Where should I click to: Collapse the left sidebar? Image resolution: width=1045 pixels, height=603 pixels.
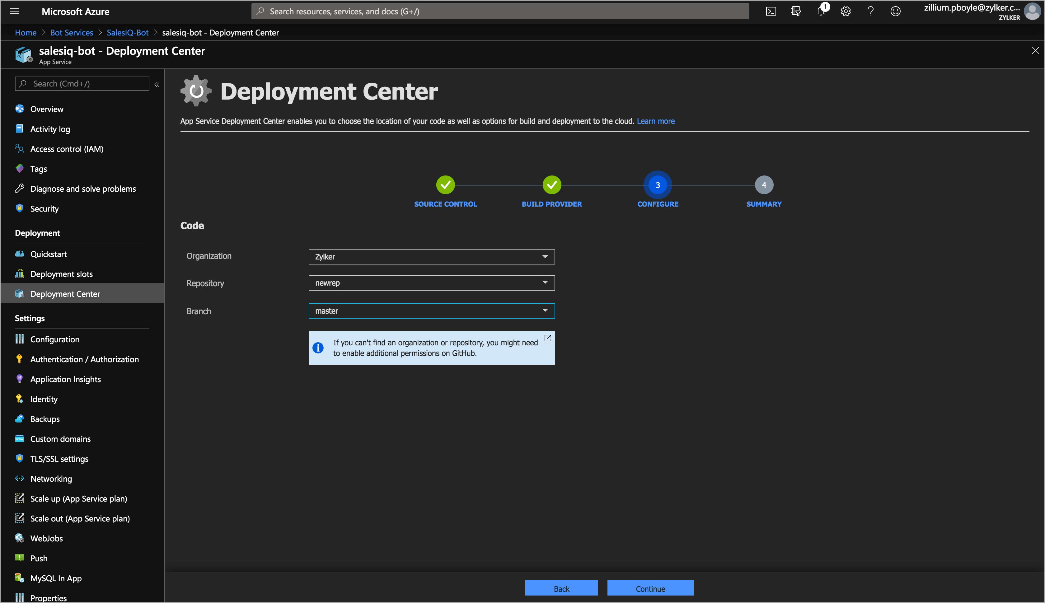click(157, 84)
